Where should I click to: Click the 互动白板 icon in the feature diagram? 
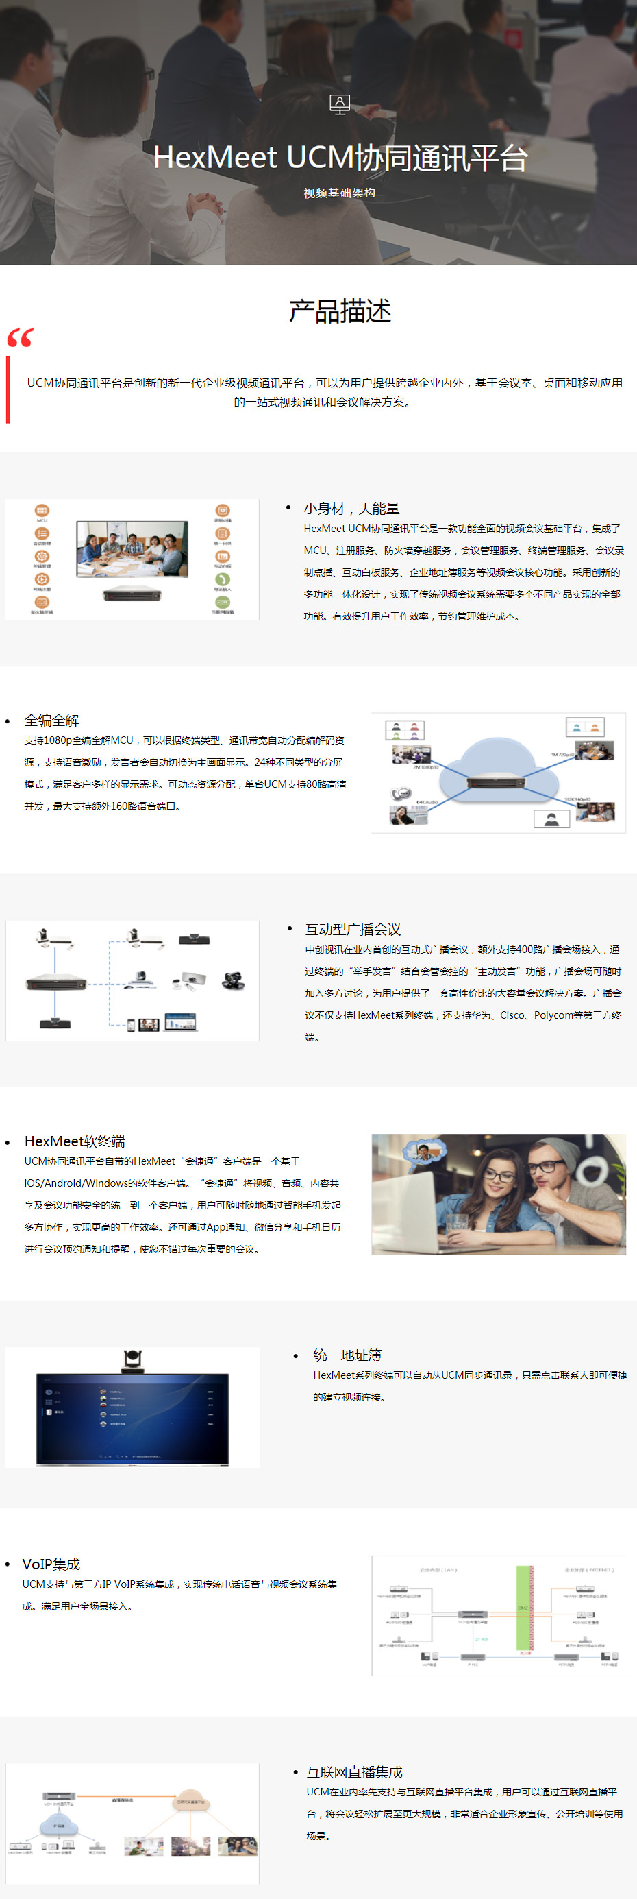pos(223,557)
